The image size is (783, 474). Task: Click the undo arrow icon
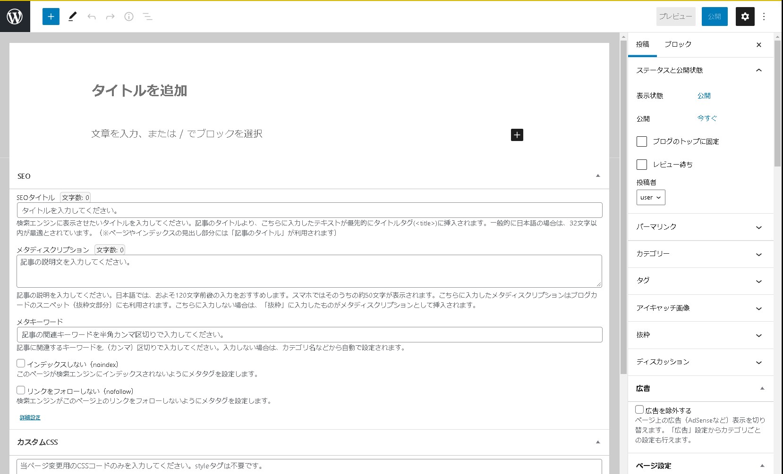[91, 17]
